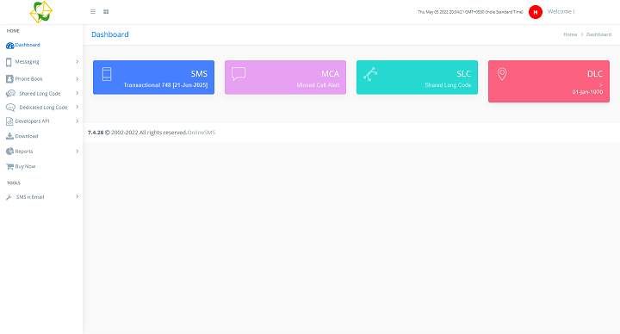Open the pink MCA card title
620x334 pixels.
pyautogui.click(x=330, y=74)
